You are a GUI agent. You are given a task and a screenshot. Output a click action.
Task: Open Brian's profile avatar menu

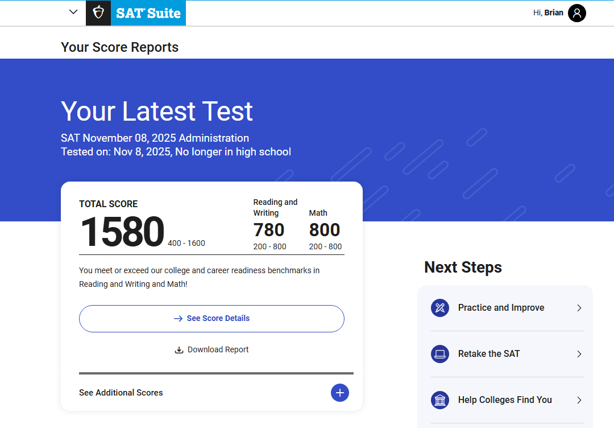point(577,13)
